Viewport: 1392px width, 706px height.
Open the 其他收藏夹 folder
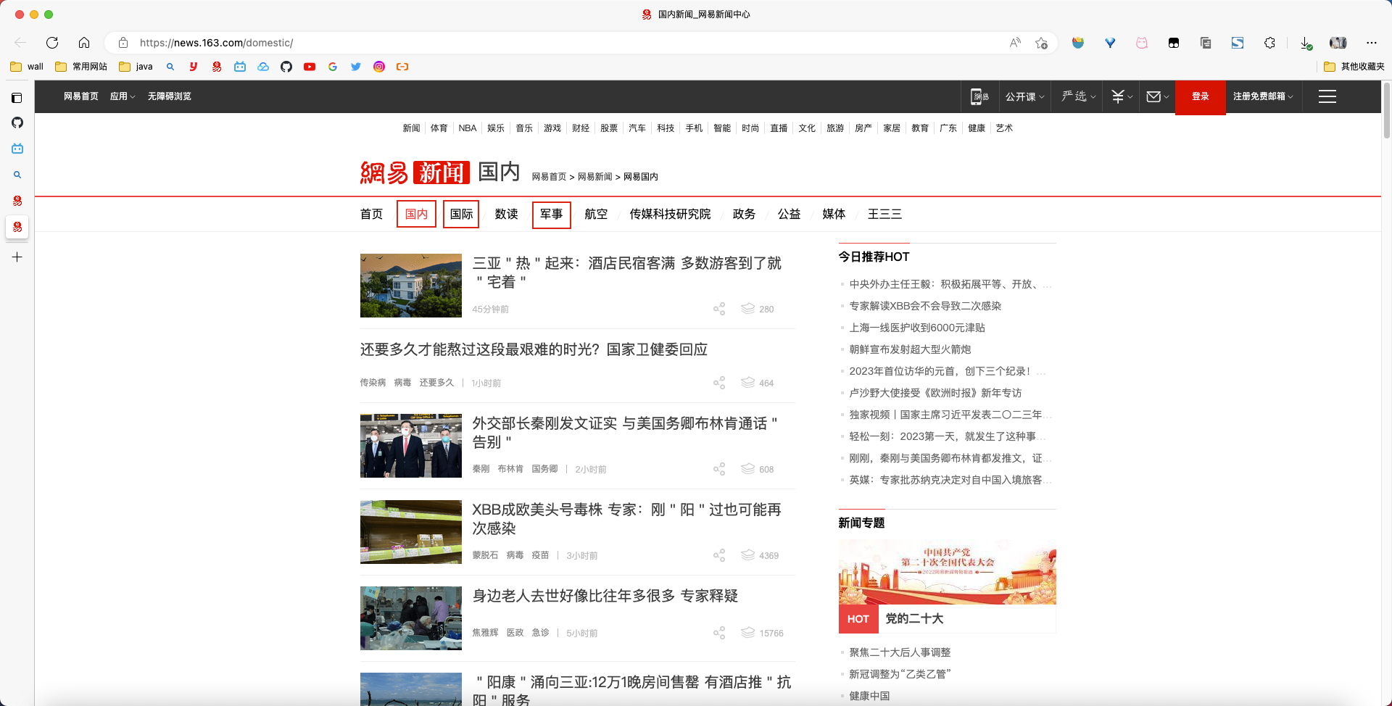(x=1354, y=67)
